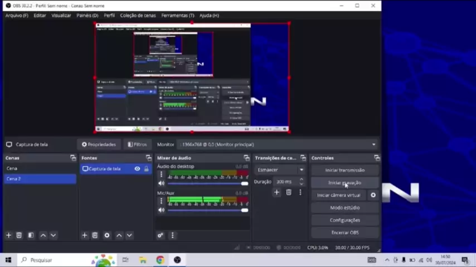This screenshot has height=267, width=476.
Task: Open OBS Studio from Windows taskbar
Action: click(177, 260)
